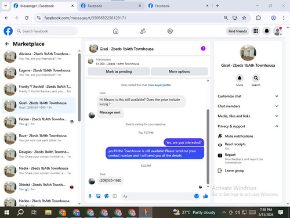290x218 pixels.
Task: Collapse the Privacy & support section
Action: tap(248, 126)
